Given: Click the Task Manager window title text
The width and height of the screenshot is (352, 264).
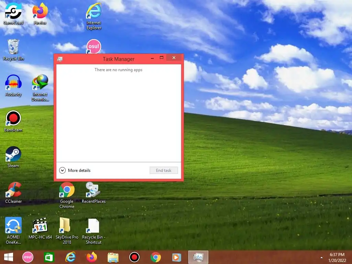Looking at the screenshot, I should (119, 59).
